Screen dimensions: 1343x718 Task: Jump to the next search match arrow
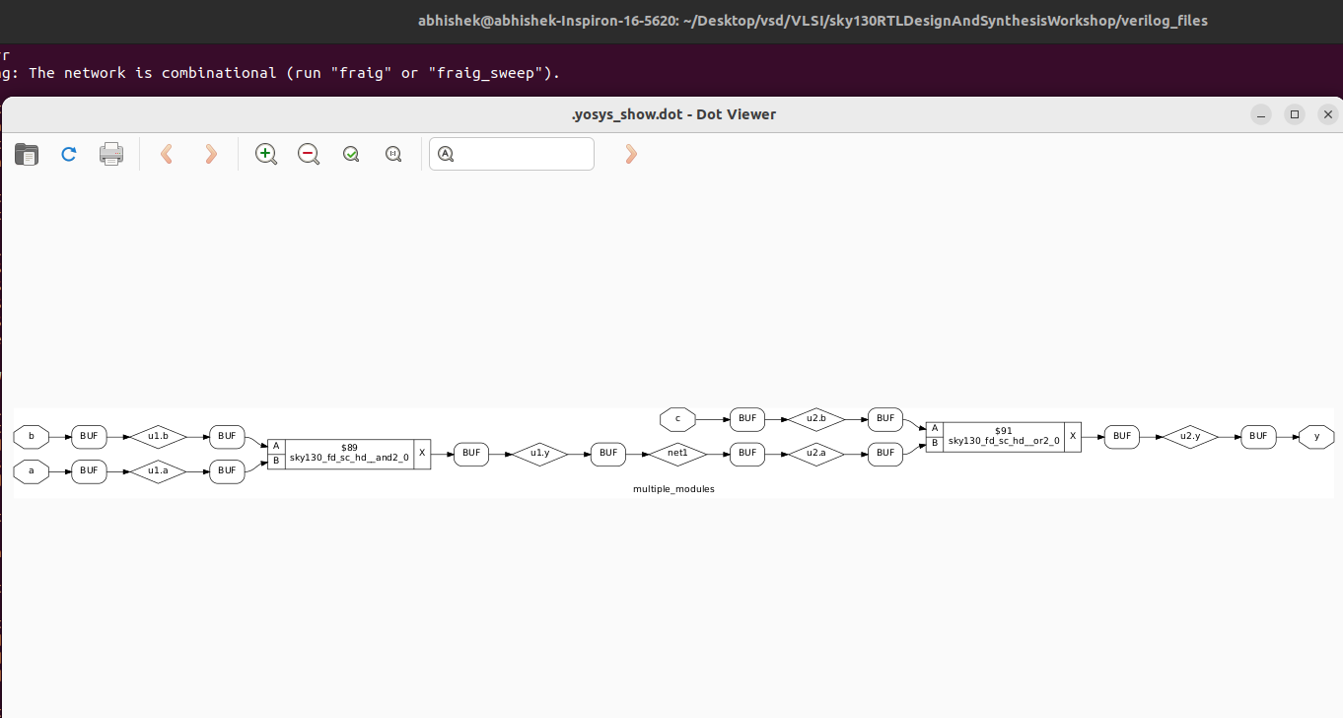tap(630, 154)
